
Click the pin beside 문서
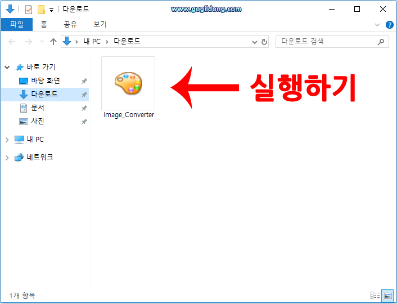click(x=84, y=108)
